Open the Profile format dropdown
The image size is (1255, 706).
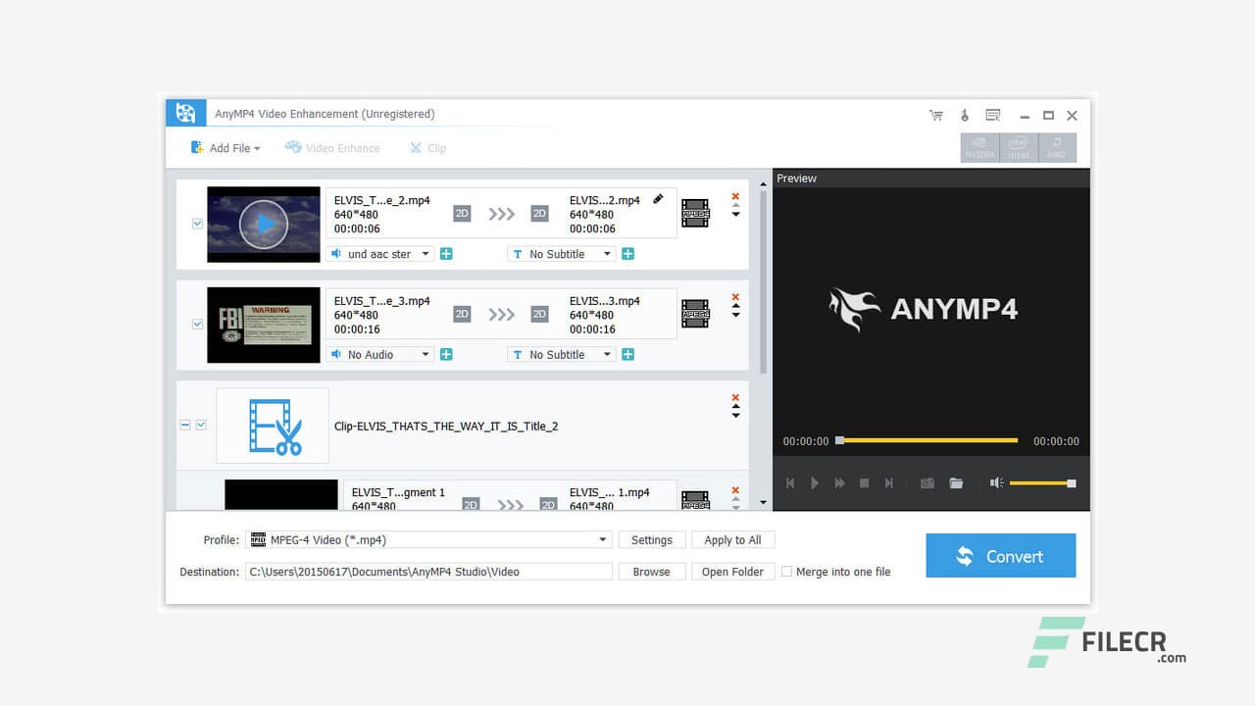(602, 539)
